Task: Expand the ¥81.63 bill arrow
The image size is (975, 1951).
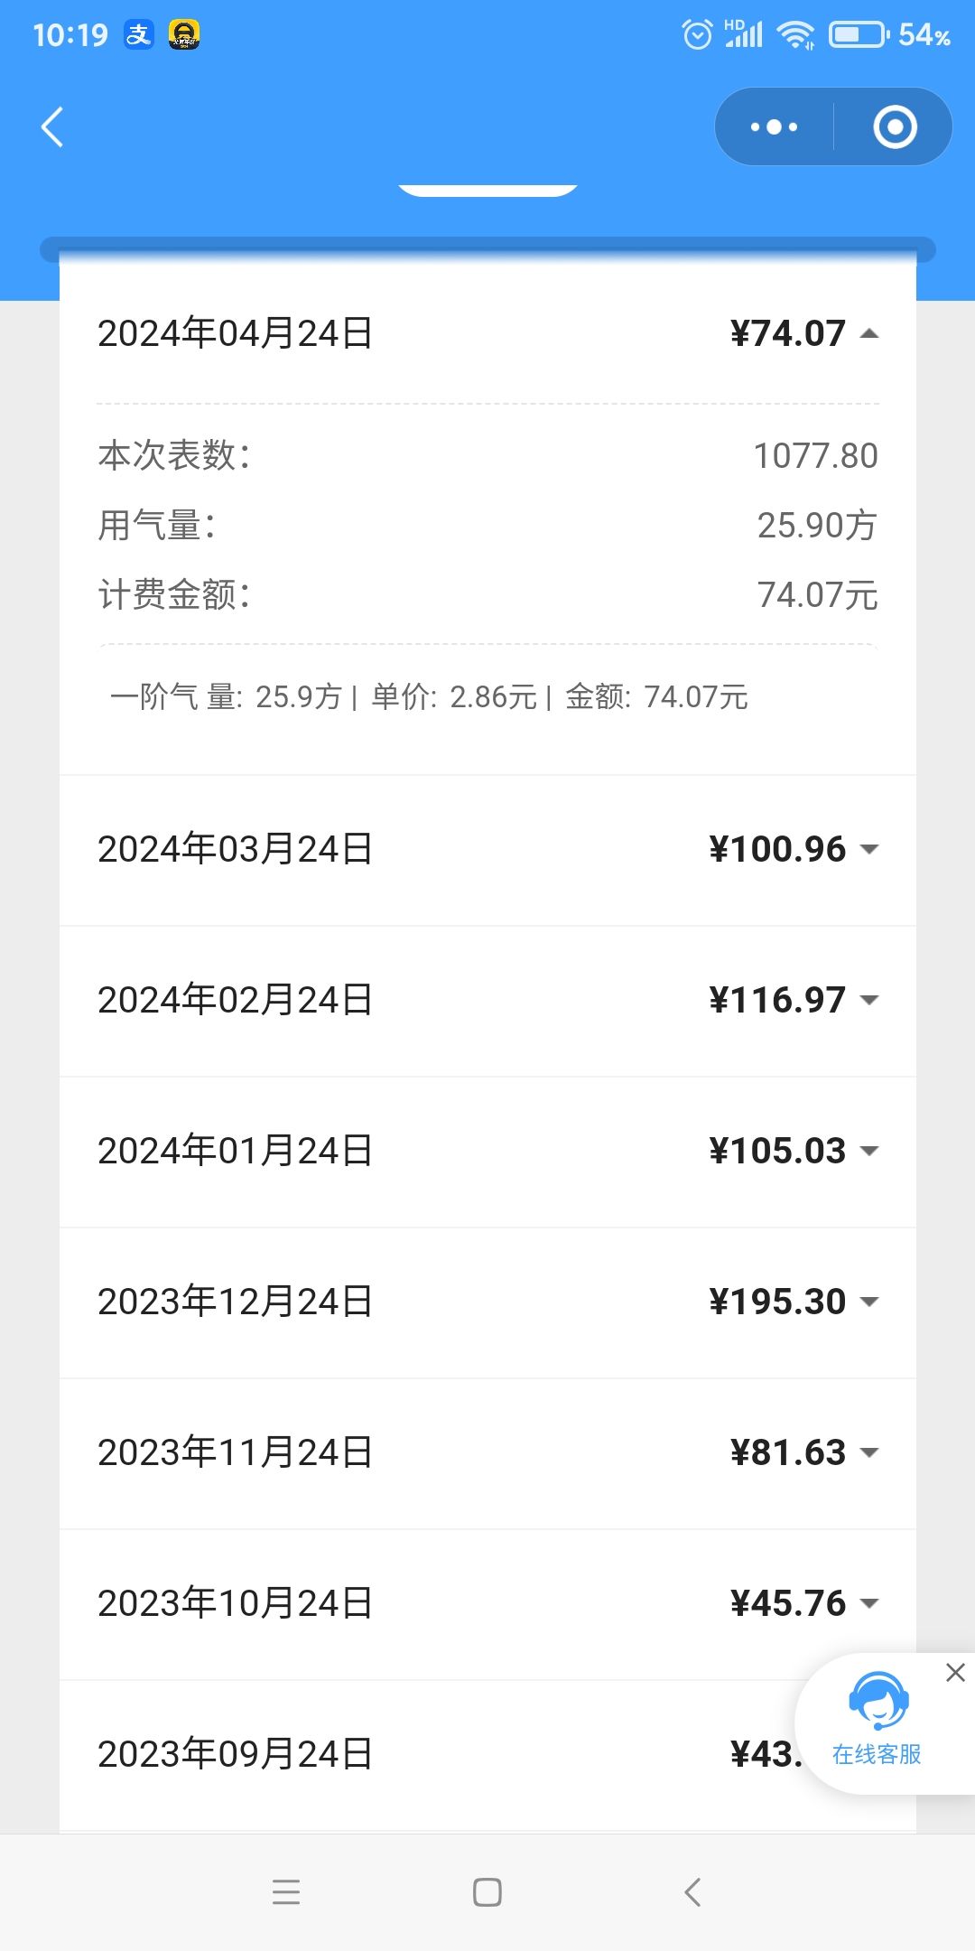Action: (869, 1452)
